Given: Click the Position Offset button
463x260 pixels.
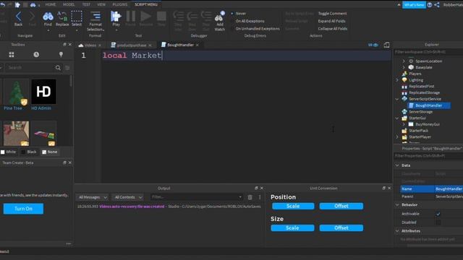Looking at the screenshot, I should click(x=341, y=206).
